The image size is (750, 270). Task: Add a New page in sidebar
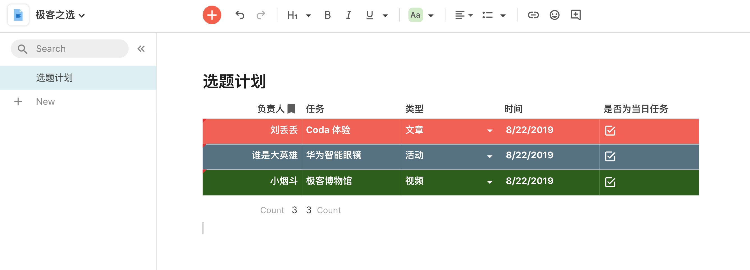pyautogui.click(x=45, y=101)
